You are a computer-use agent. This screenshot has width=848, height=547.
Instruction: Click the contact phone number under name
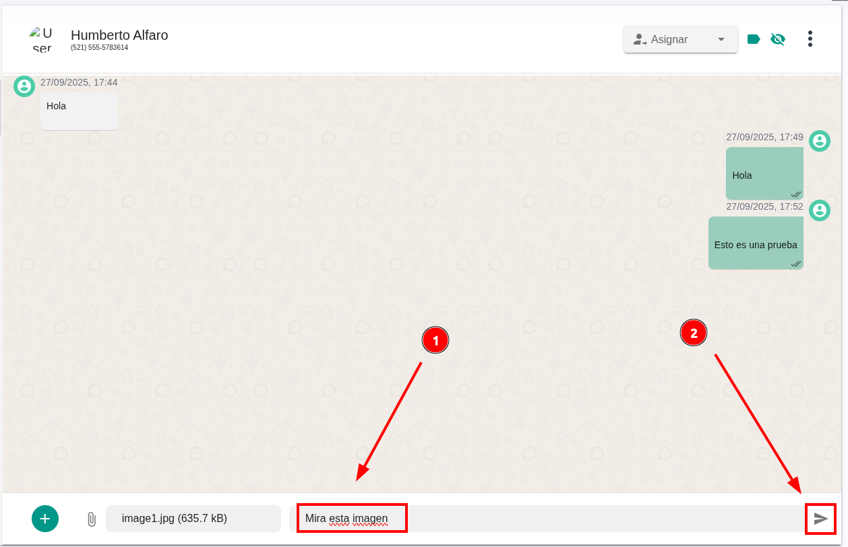pos(99,48)
